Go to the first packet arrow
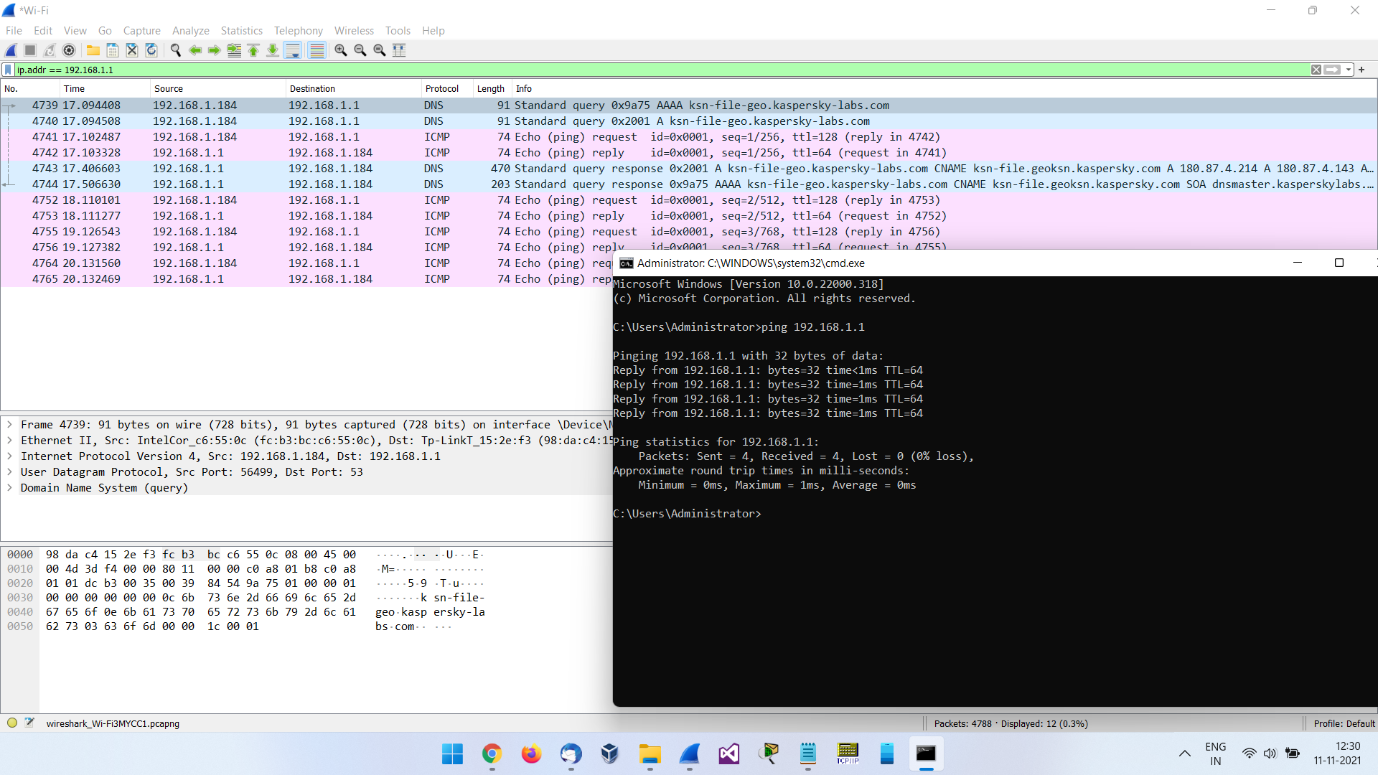 coord(253,50)
